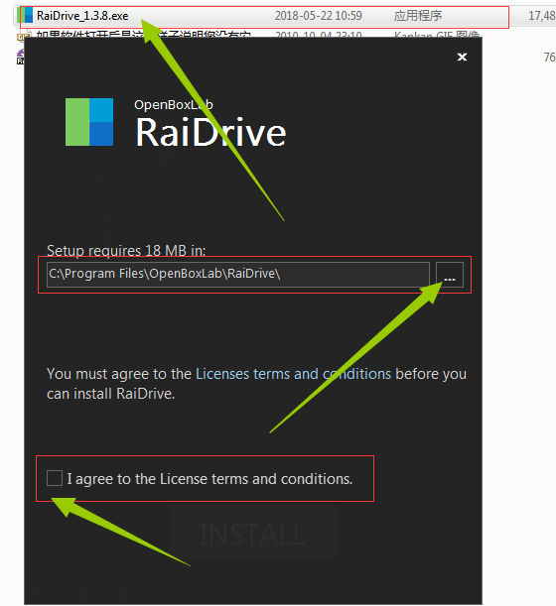Click the file size 17,48 cell
556x606 pixels.
[542, 16]
